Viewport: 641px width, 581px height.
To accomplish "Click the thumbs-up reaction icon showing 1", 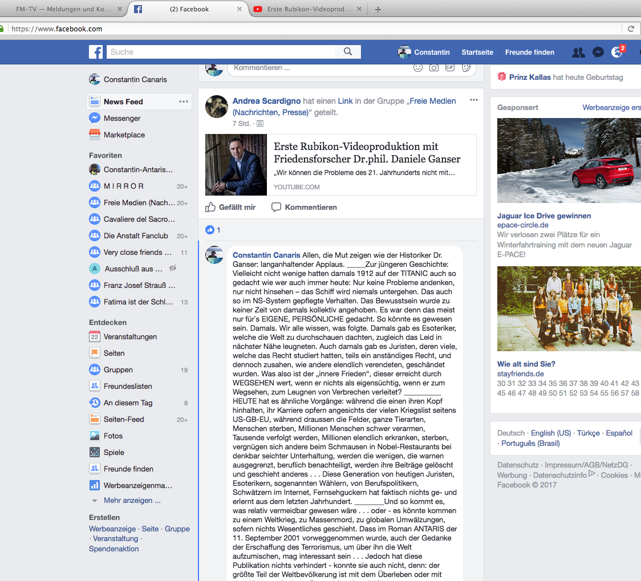I will [x=210, y=230].
